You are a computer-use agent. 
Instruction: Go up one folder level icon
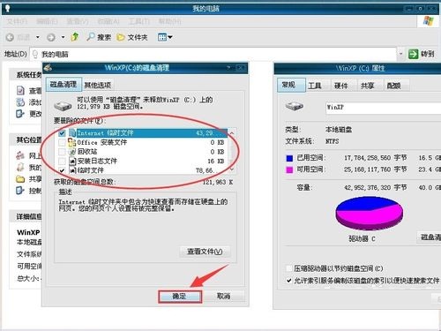tap(75, 37)
